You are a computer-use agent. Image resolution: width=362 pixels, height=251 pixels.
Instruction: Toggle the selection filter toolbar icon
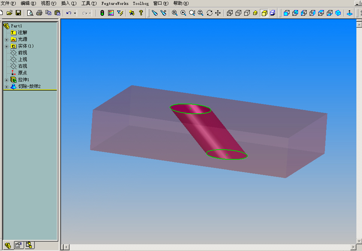pyautogui.click(x=120, y=13)
